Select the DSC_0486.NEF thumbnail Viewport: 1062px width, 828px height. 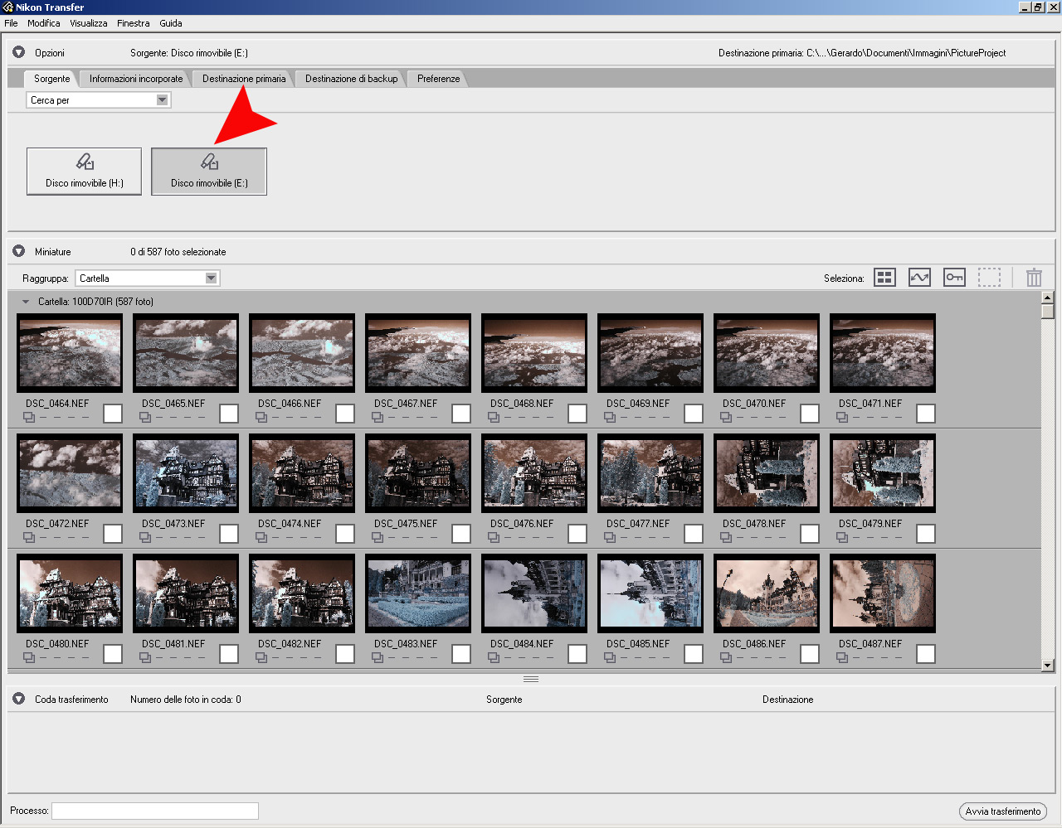pyautogui.click(x=767, y=593)
